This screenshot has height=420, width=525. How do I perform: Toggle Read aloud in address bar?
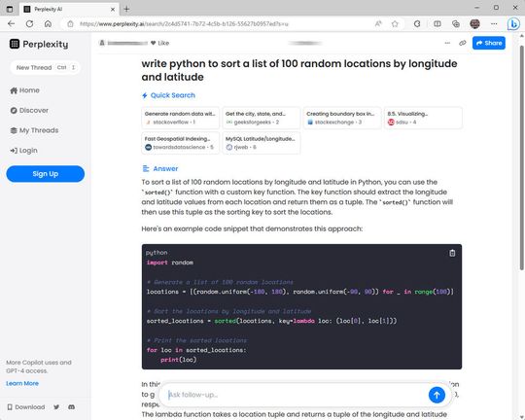pos(378,23)
